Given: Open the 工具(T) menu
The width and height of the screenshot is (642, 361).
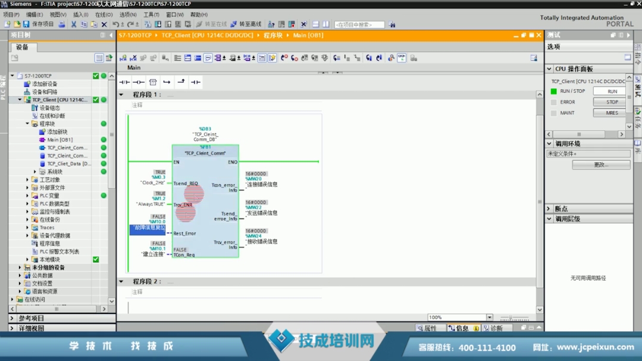Looking at the screenshot, I should pyautogui.click(x=151, y=14).
